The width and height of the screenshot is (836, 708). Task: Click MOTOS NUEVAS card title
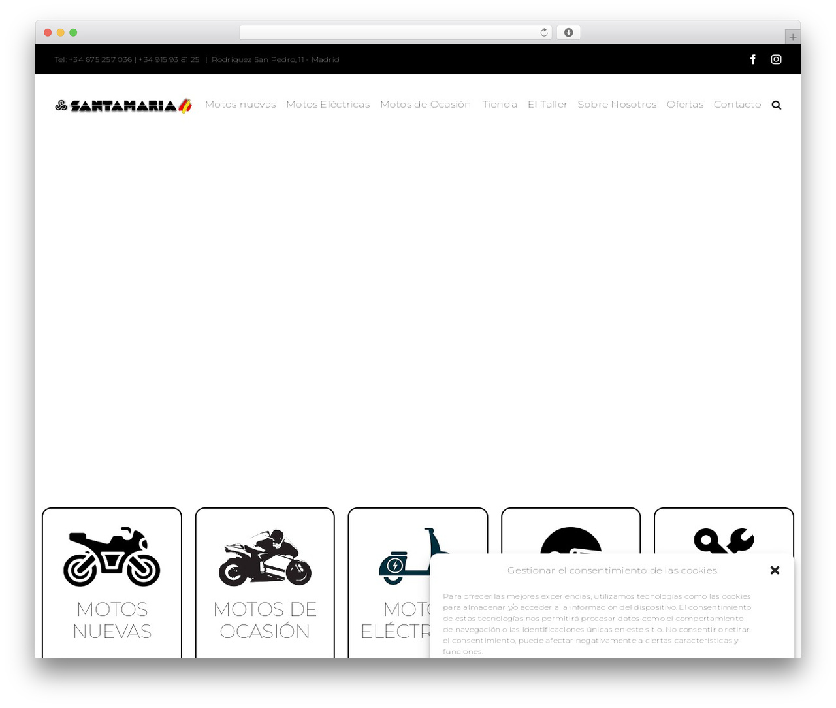112,620
